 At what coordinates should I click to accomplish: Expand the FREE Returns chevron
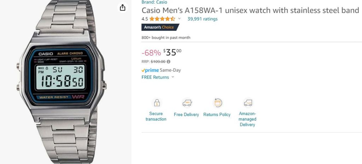pyautogui.click(x=173, y=77)
